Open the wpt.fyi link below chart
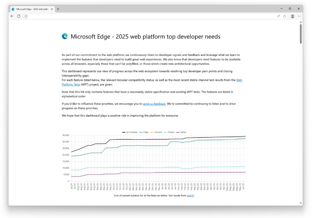Screen dimensions: 315x218 190,195
